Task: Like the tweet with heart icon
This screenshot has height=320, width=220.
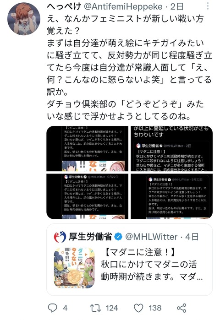Action: coord(138,308)
